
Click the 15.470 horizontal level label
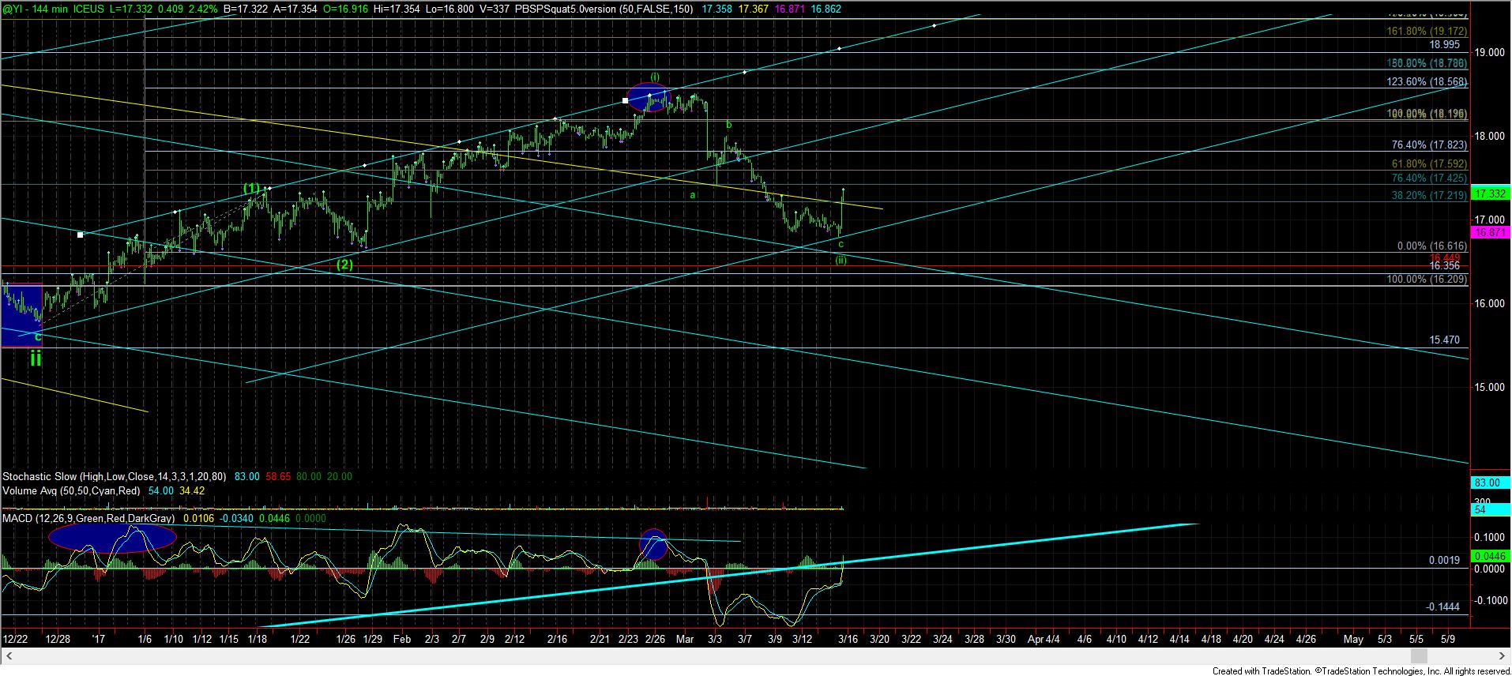pos(1444,340)
